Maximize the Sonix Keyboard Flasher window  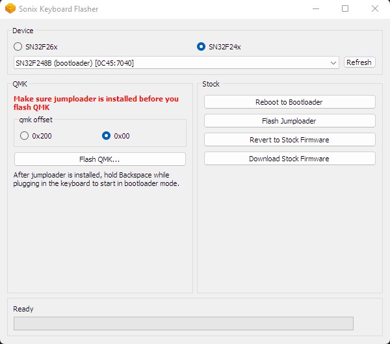(345, 8)
